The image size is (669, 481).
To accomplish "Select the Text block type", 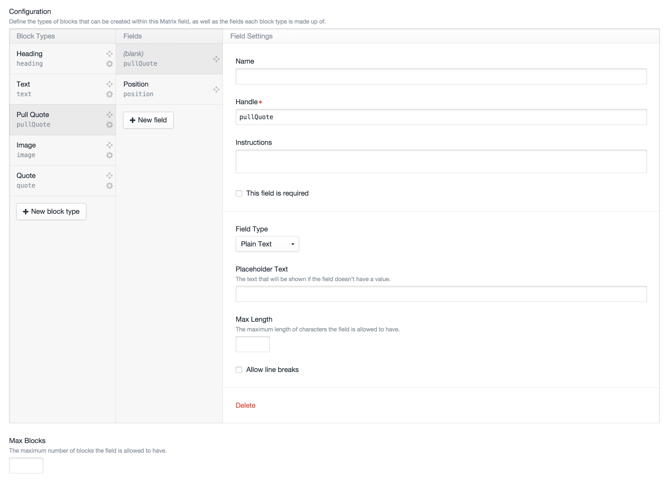I will [x=56, y=89].
